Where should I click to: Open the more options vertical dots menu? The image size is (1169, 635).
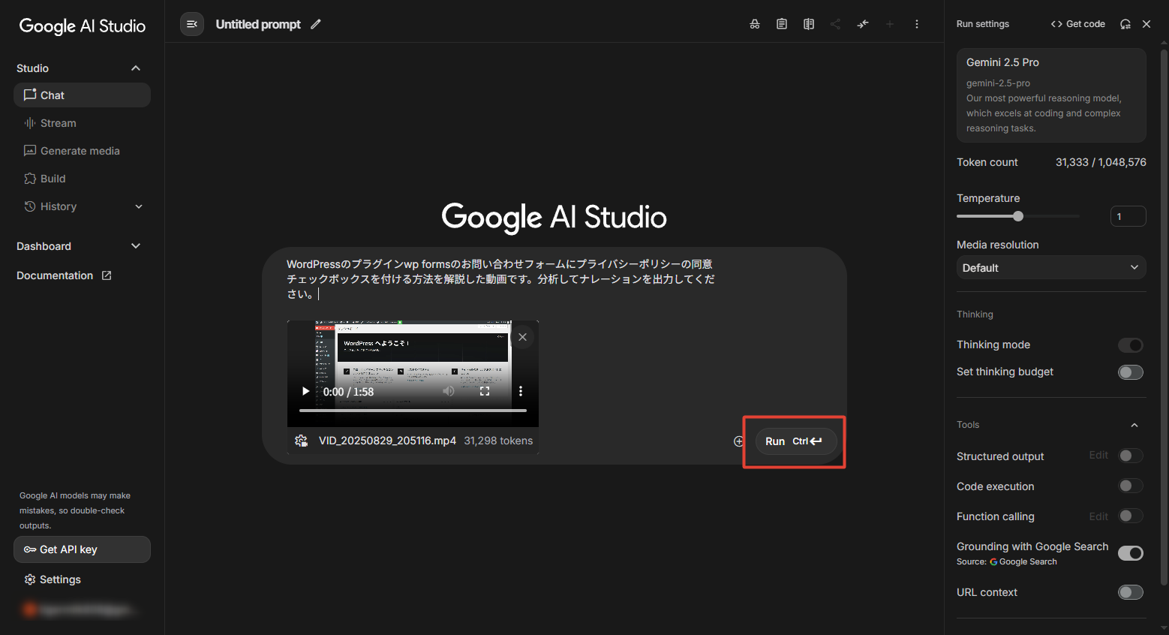click(917, 24)
